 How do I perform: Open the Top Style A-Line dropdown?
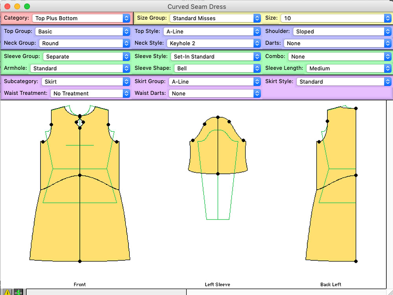(x=212, y=31)
